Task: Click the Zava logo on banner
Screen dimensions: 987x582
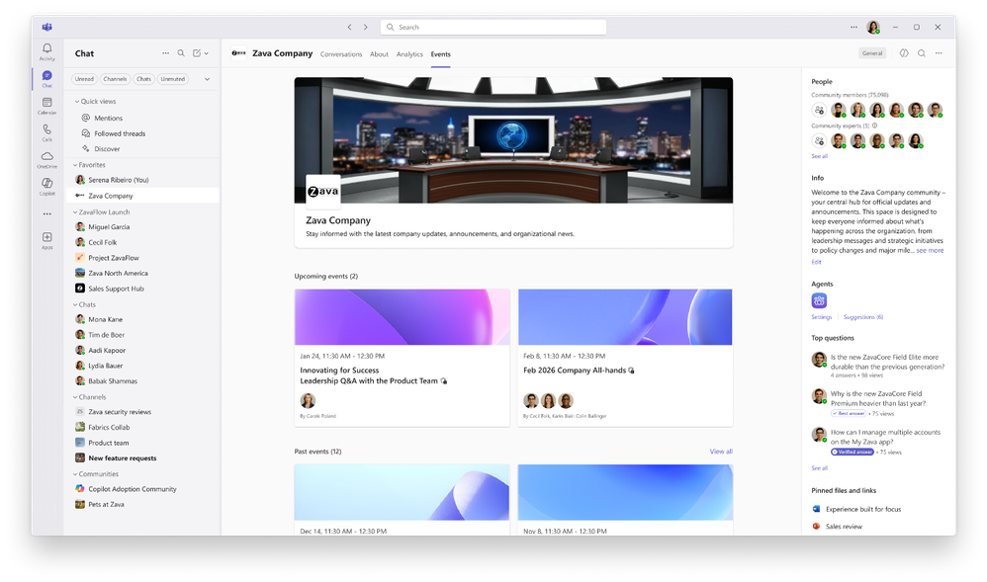Action: pos(323,191)
